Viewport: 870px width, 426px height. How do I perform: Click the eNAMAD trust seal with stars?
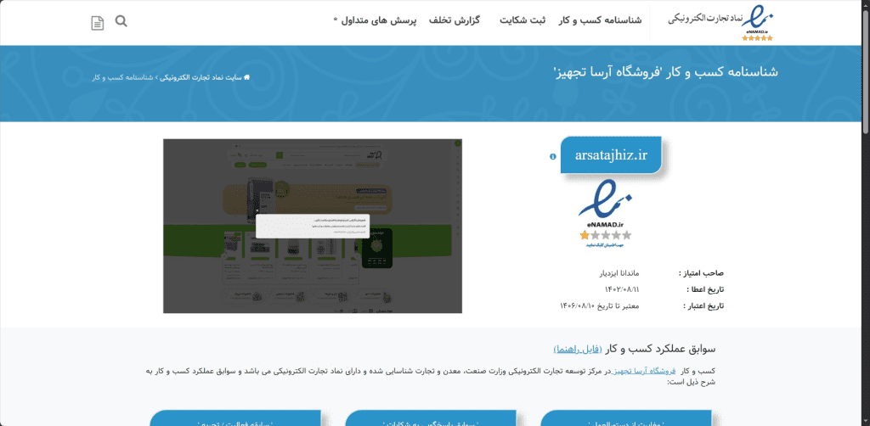click(x=605, y=213)
